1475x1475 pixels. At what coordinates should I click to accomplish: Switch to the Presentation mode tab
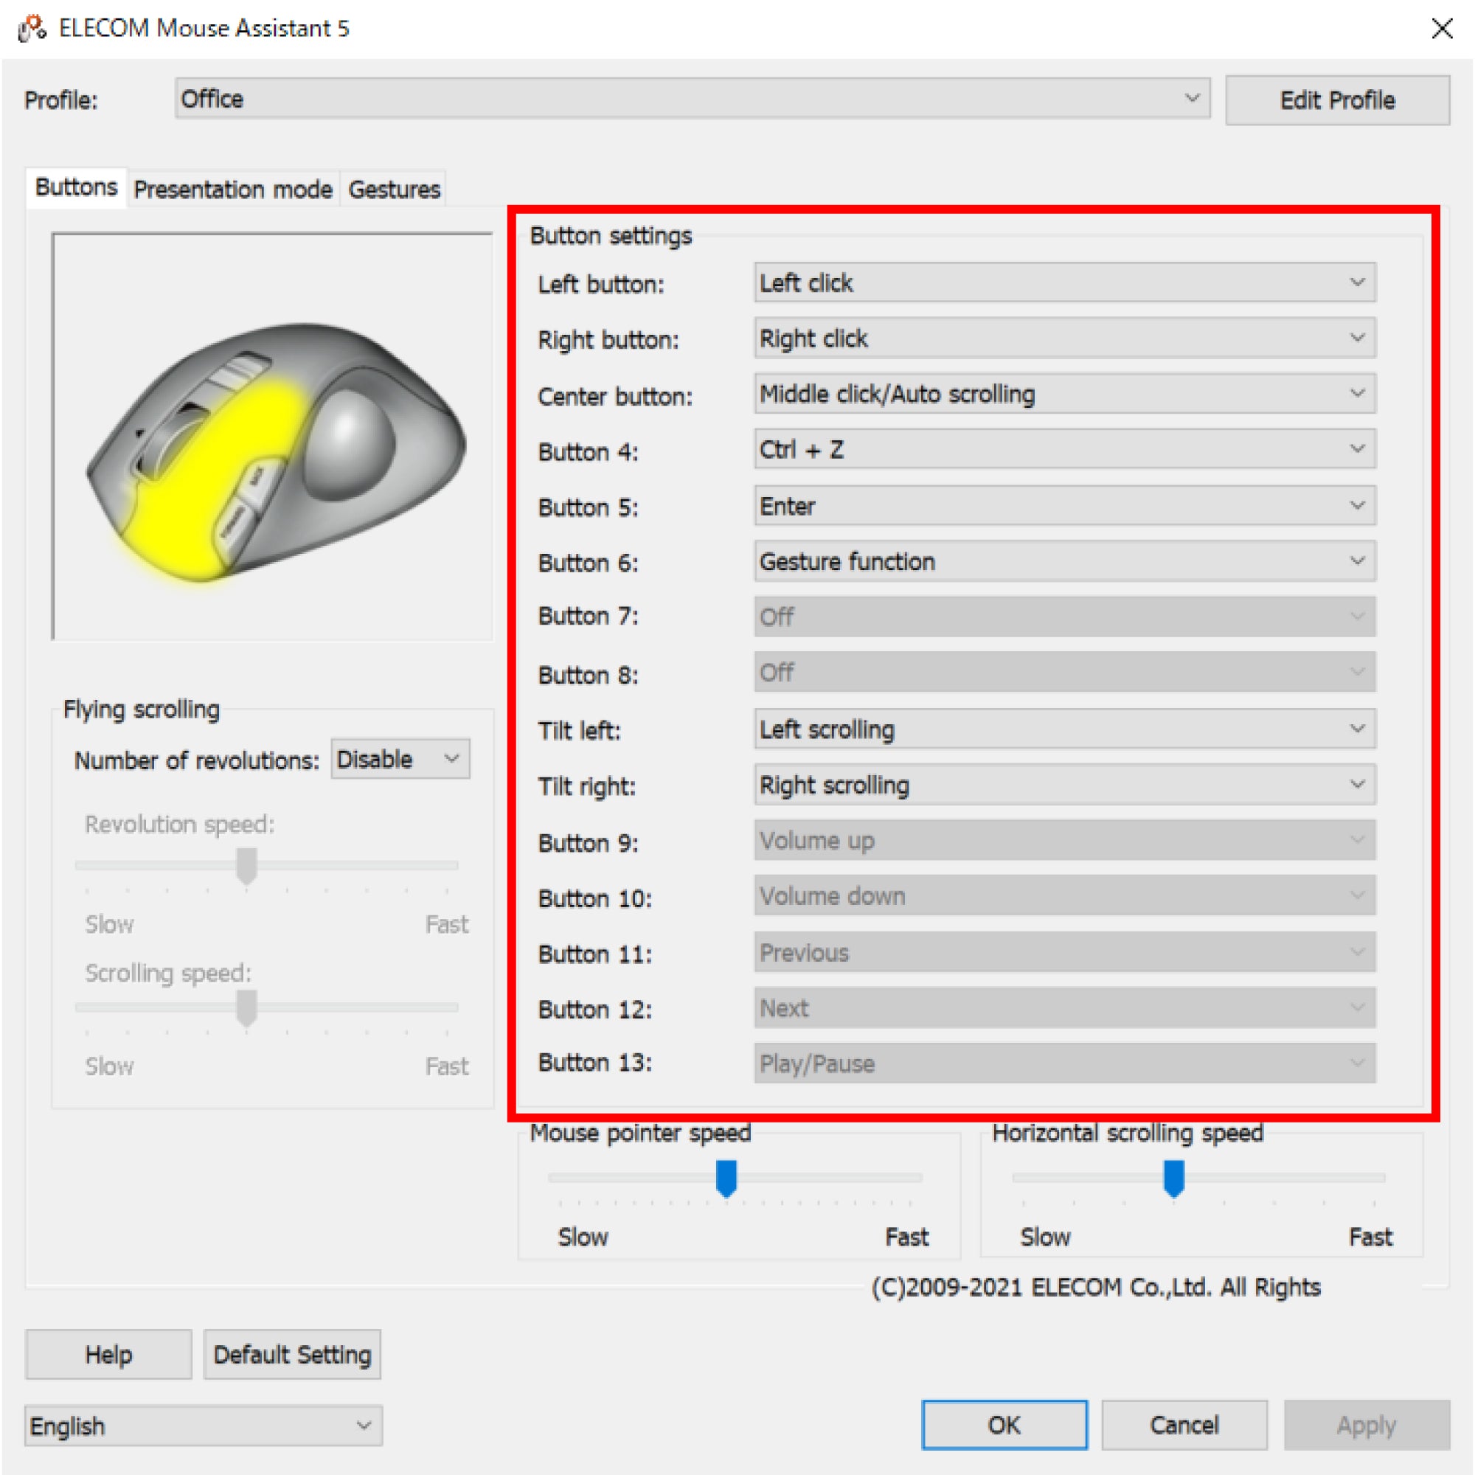(x=233, y=190)
